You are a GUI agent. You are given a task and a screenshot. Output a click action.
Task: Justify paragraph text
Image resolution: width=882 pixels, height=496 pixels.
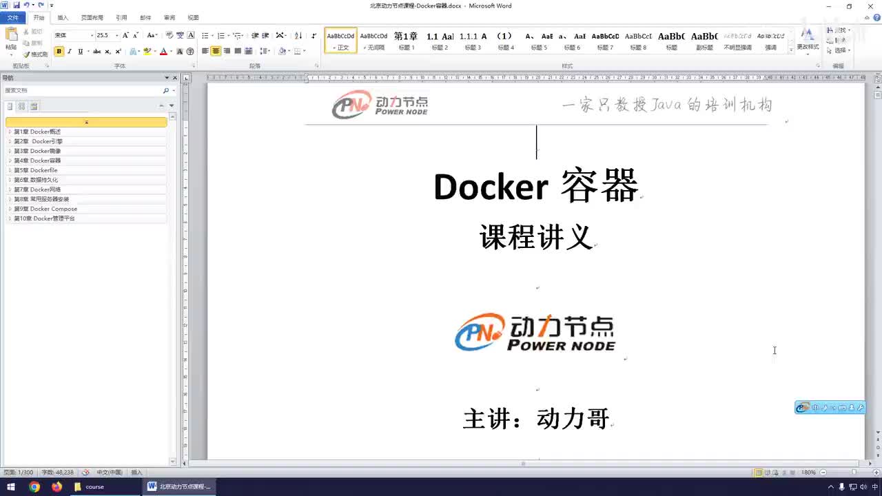(238, 52)
